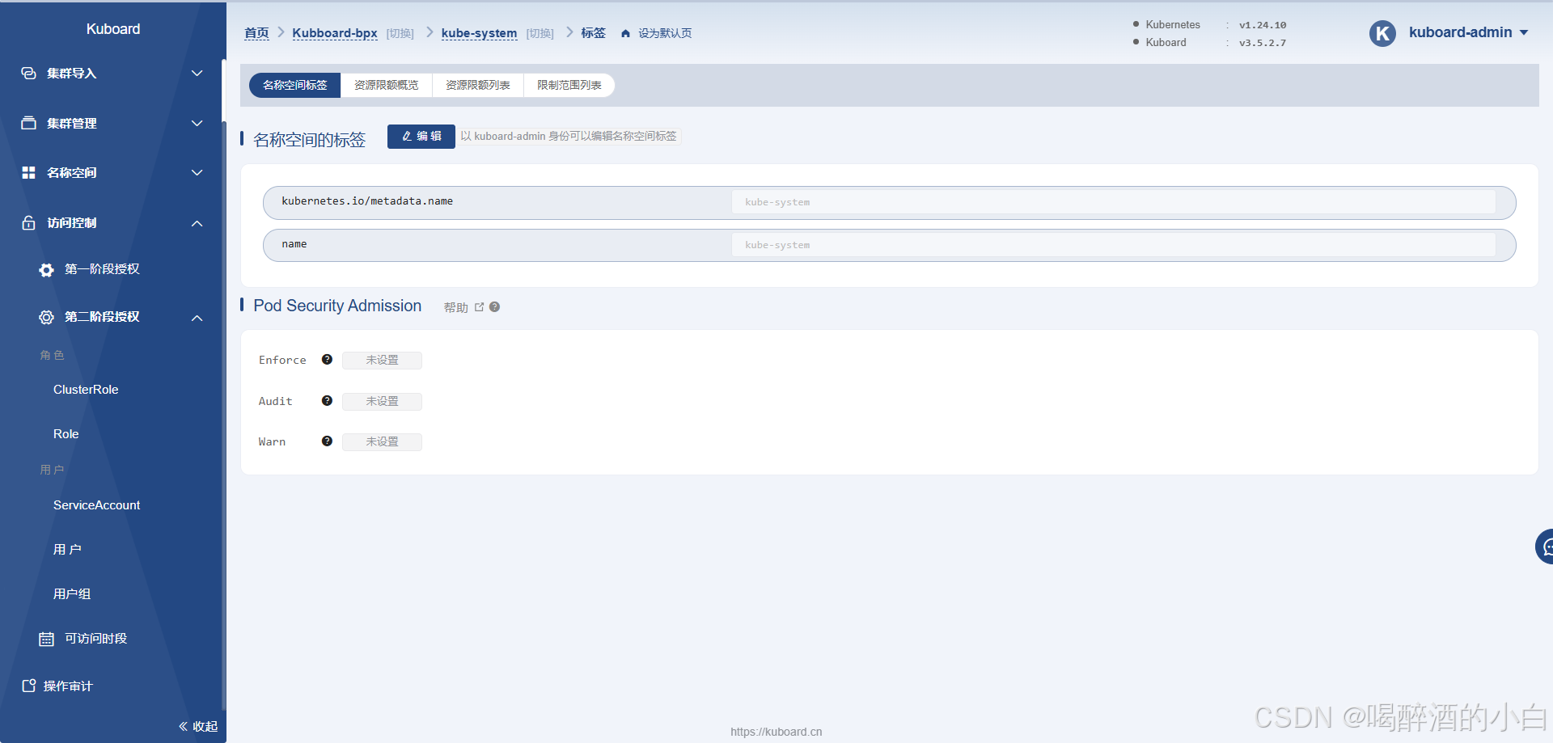Click the Enforce help question mark icon
This screenshot has height=743, width=1553.
tap(327, 360)
